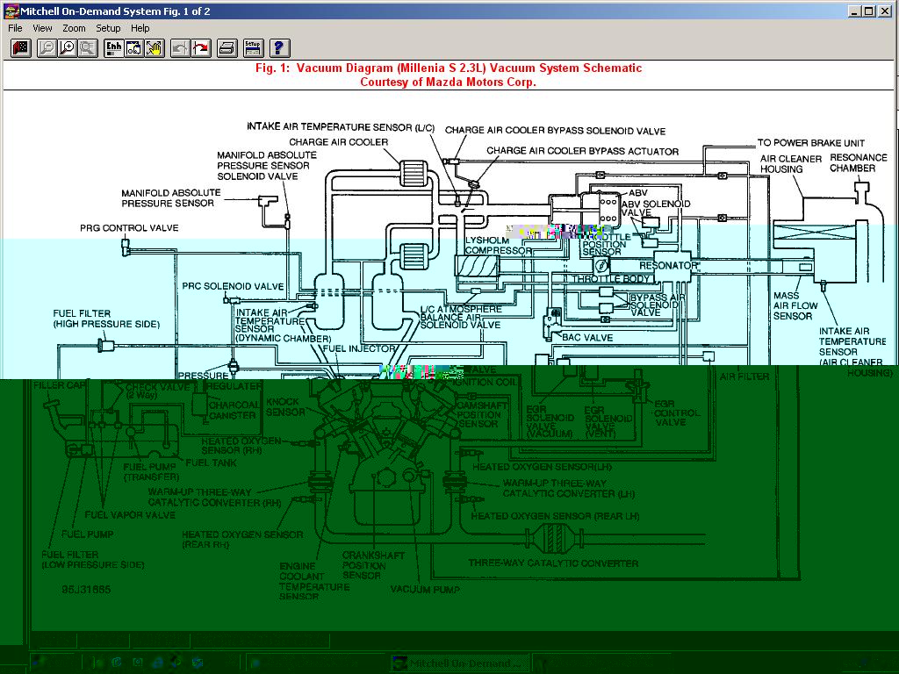Go to previous figure with grey arrow
Viewport: 899px width, 674px height.
pyautogui.click(x=181, y=48)
